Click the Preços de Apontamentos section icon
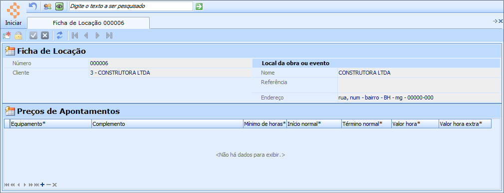This screenshot has height=193, width=504. 10,111
